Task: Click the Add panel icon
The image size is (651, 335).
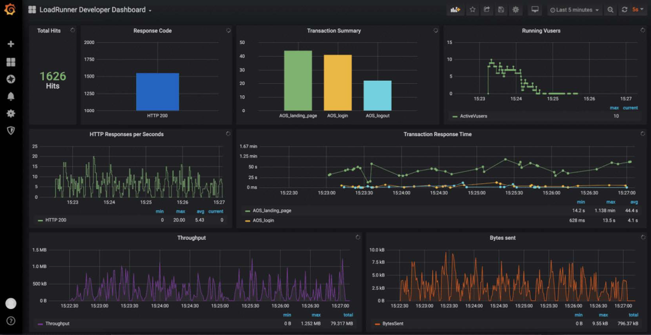Action: tap(454, 10)
